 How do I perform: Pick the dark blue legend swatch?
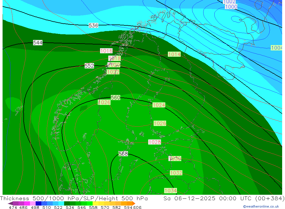38,203
